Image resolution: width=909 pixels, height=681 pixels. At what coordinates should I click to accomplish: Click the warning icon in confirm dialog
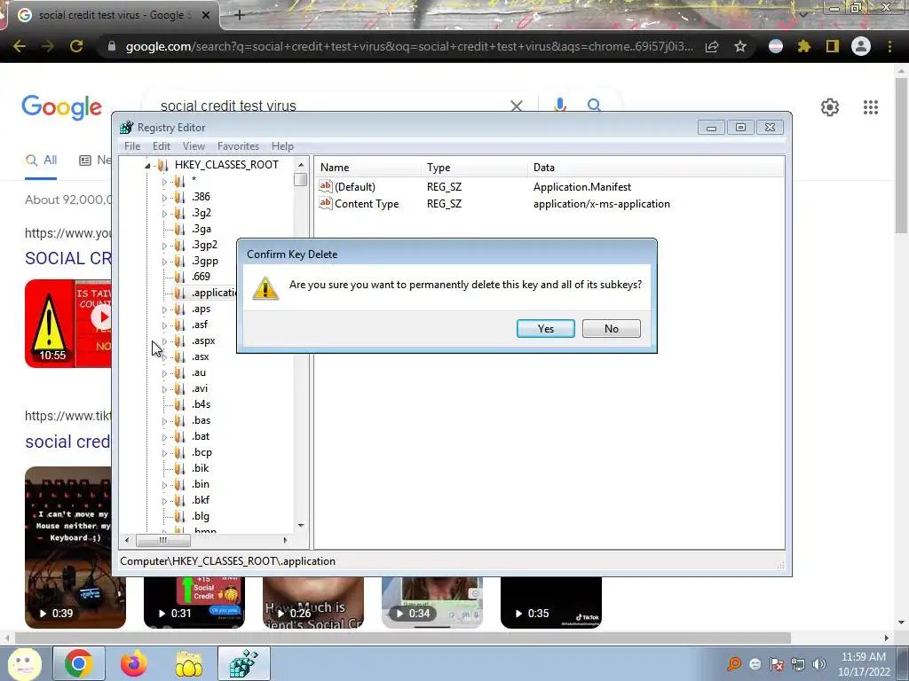tap(265, 288)
